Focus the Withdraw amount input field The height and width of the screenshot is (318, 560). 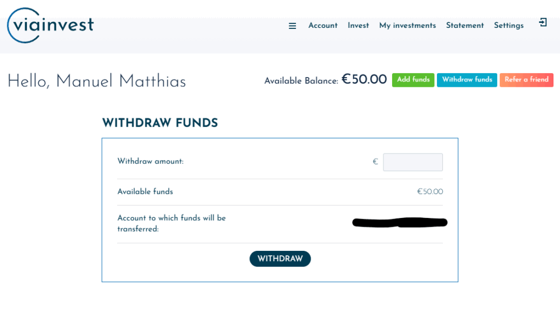coord(413,162)
